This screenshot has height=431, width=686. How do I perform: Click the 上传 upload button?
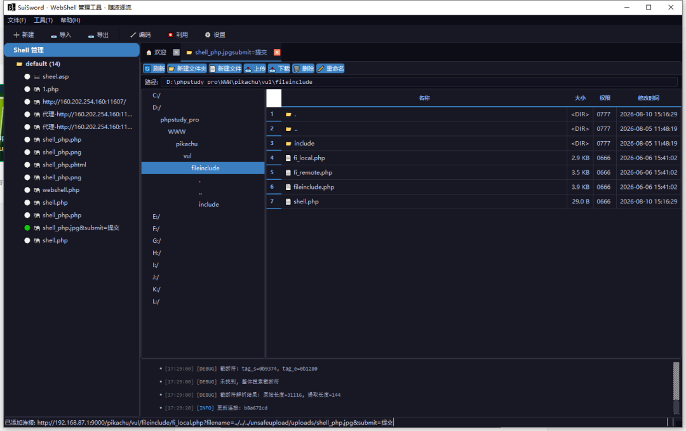(x=255, y=69)
